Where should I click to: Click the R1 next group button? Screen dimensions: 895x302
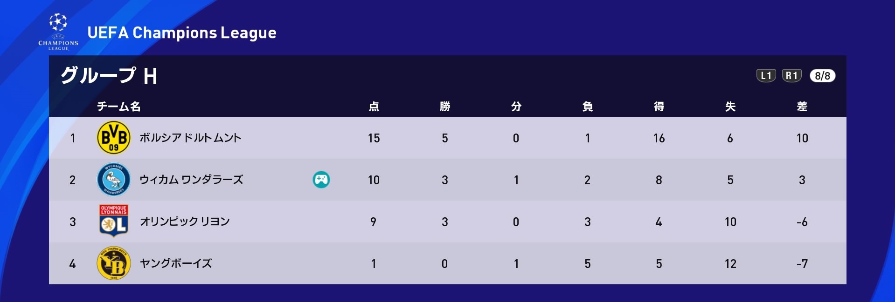pos(791,75)
